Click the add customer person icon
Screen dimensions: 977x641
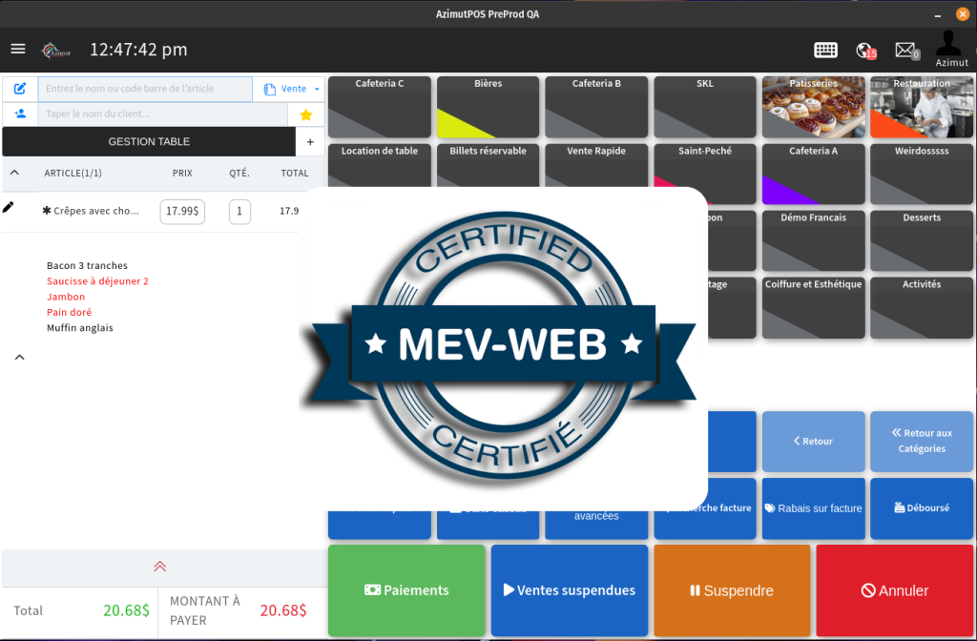point(20,114)
